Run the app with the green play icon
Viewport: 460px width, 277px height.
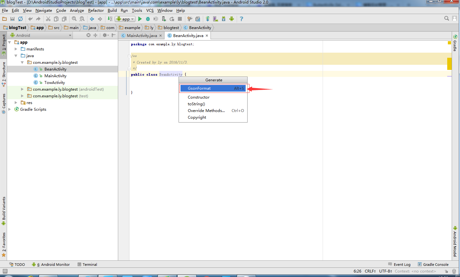click(140, 19)
